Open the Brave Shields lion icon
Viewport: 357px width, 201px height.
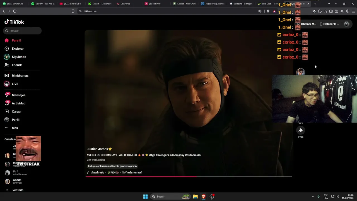268,11
